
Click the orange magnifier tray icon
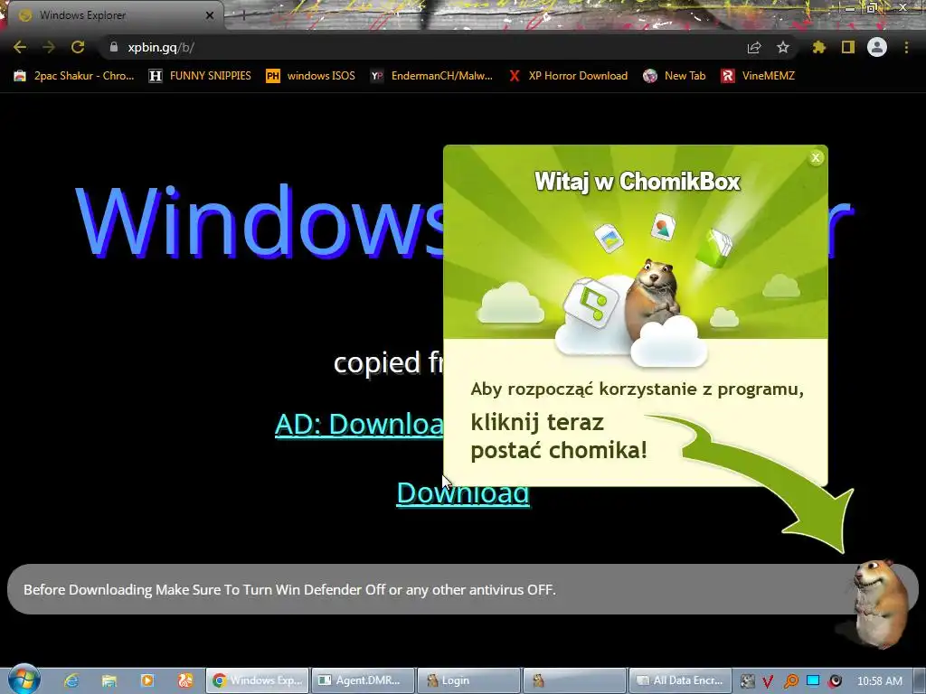[790, 681]
